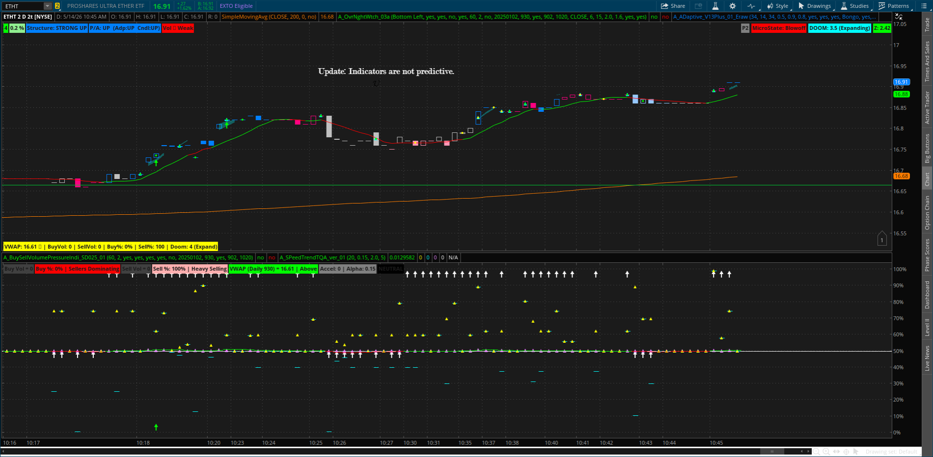933x457 pixels.
Task: Click the yellow linking number 2 badge
Action: pyautogui.click(x=57, y=6)
